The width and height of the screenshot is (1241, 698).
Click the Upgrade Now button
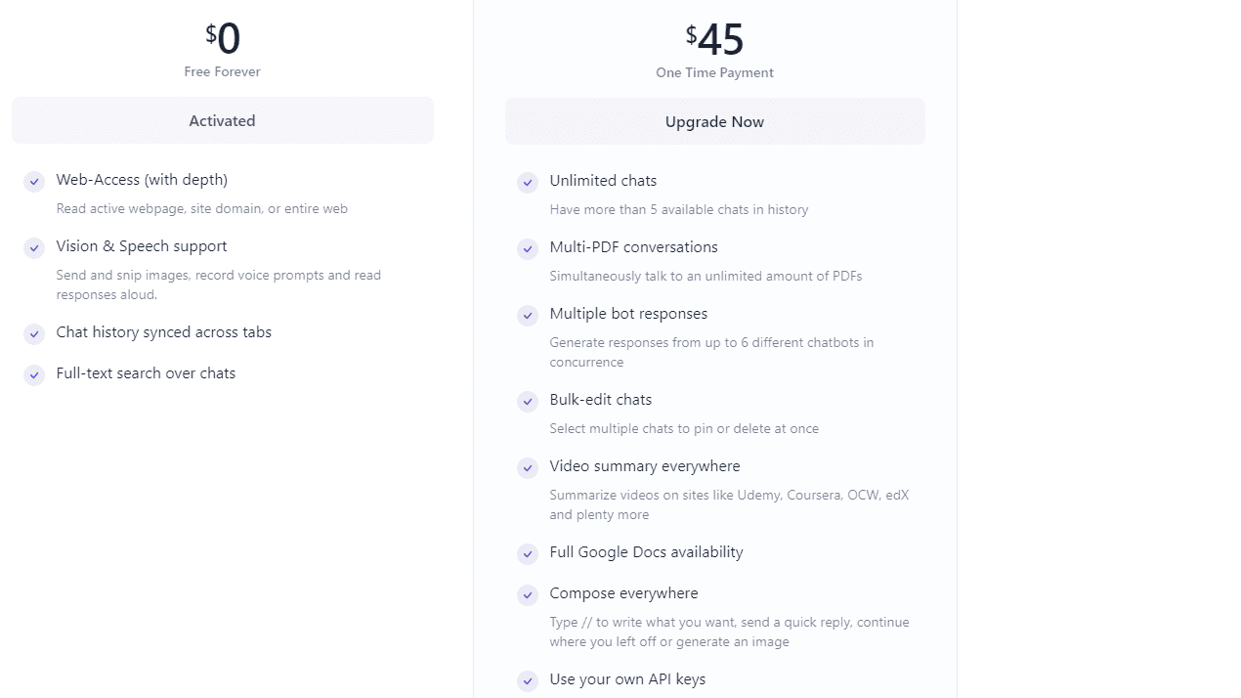pos(714,121)
